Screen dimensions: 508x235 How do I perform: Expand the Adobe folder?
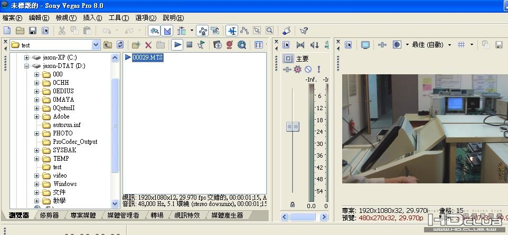[x=36, y=116]
